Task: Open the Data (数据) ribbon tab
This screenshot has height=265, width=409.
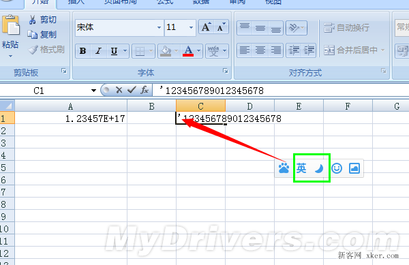Action: 201,2
